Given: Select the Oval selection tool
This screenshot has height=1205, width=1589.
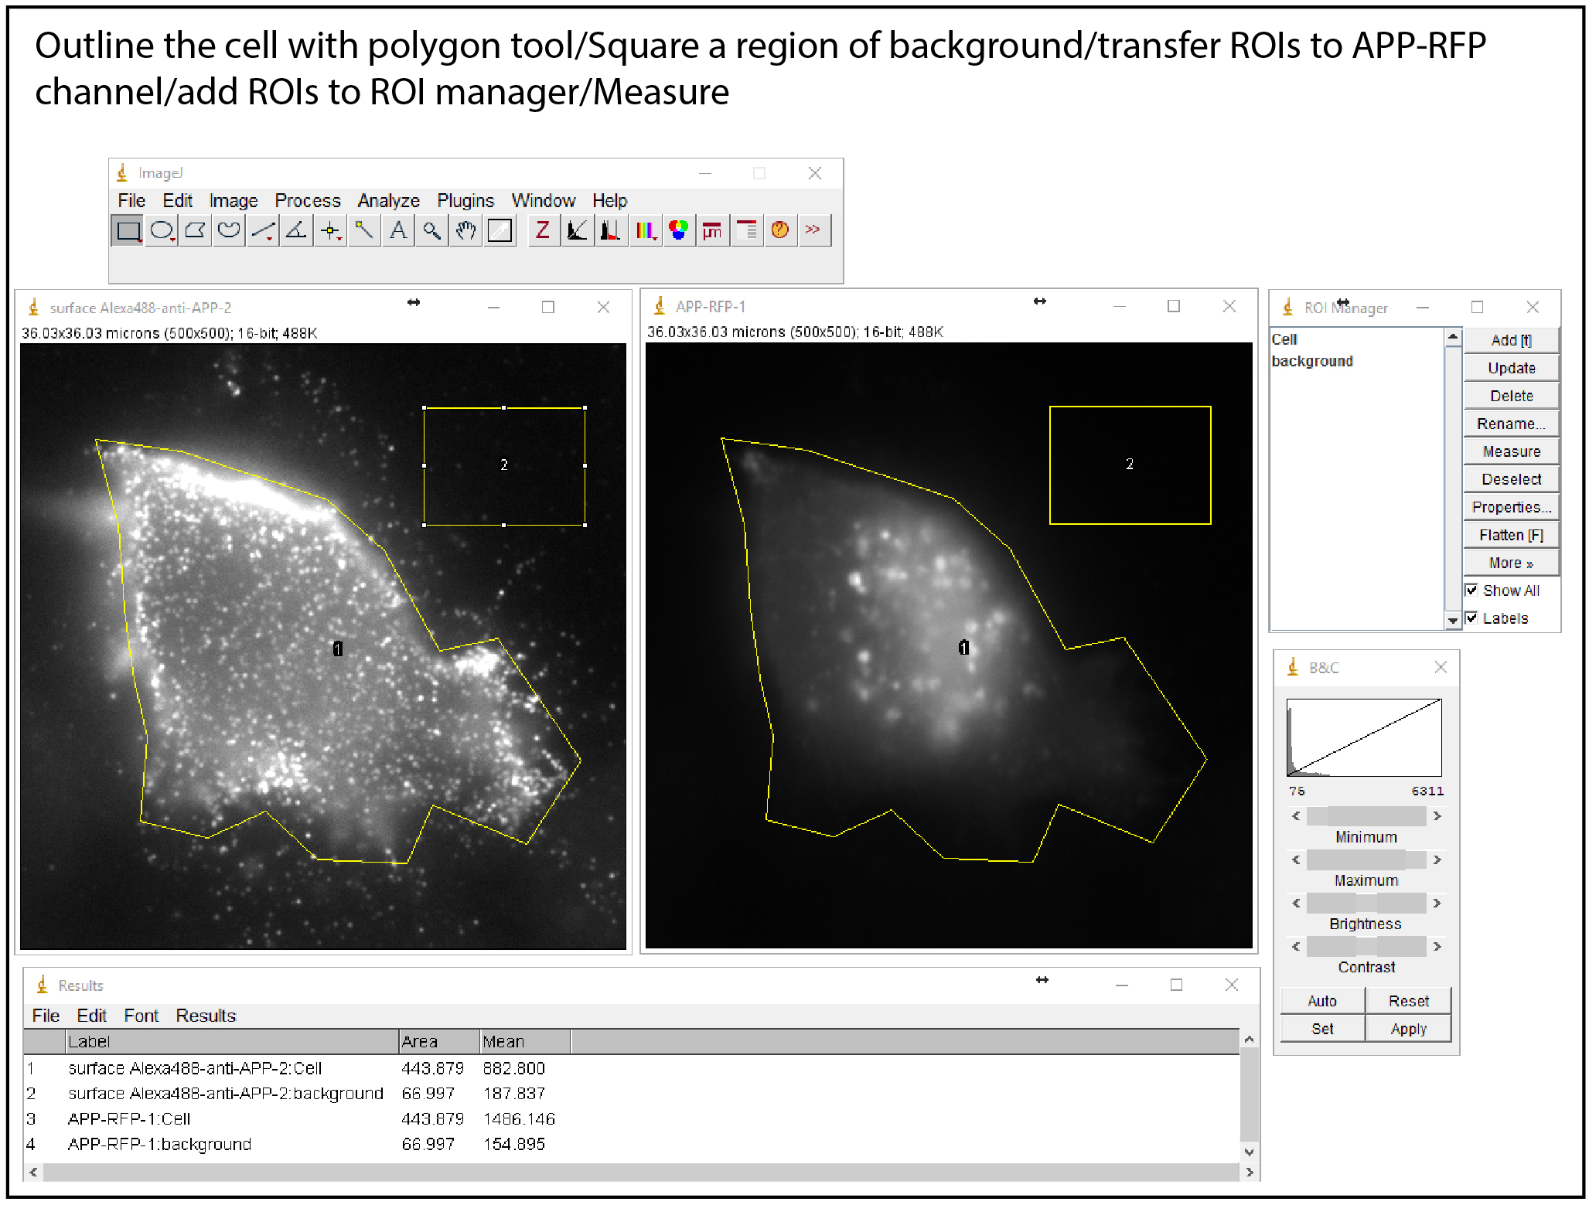Looking at the screenshot, I should 162,230.
